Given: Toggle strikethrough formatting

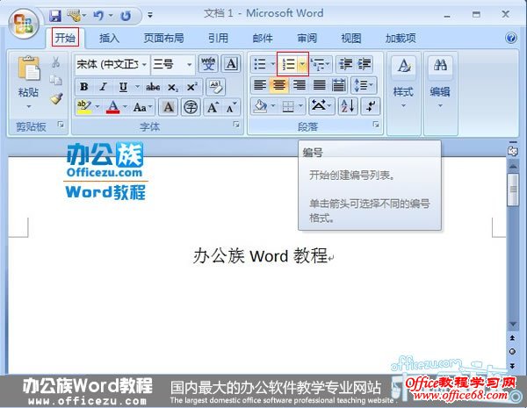Looking at the screenshot, I should (x=153, y=87).
